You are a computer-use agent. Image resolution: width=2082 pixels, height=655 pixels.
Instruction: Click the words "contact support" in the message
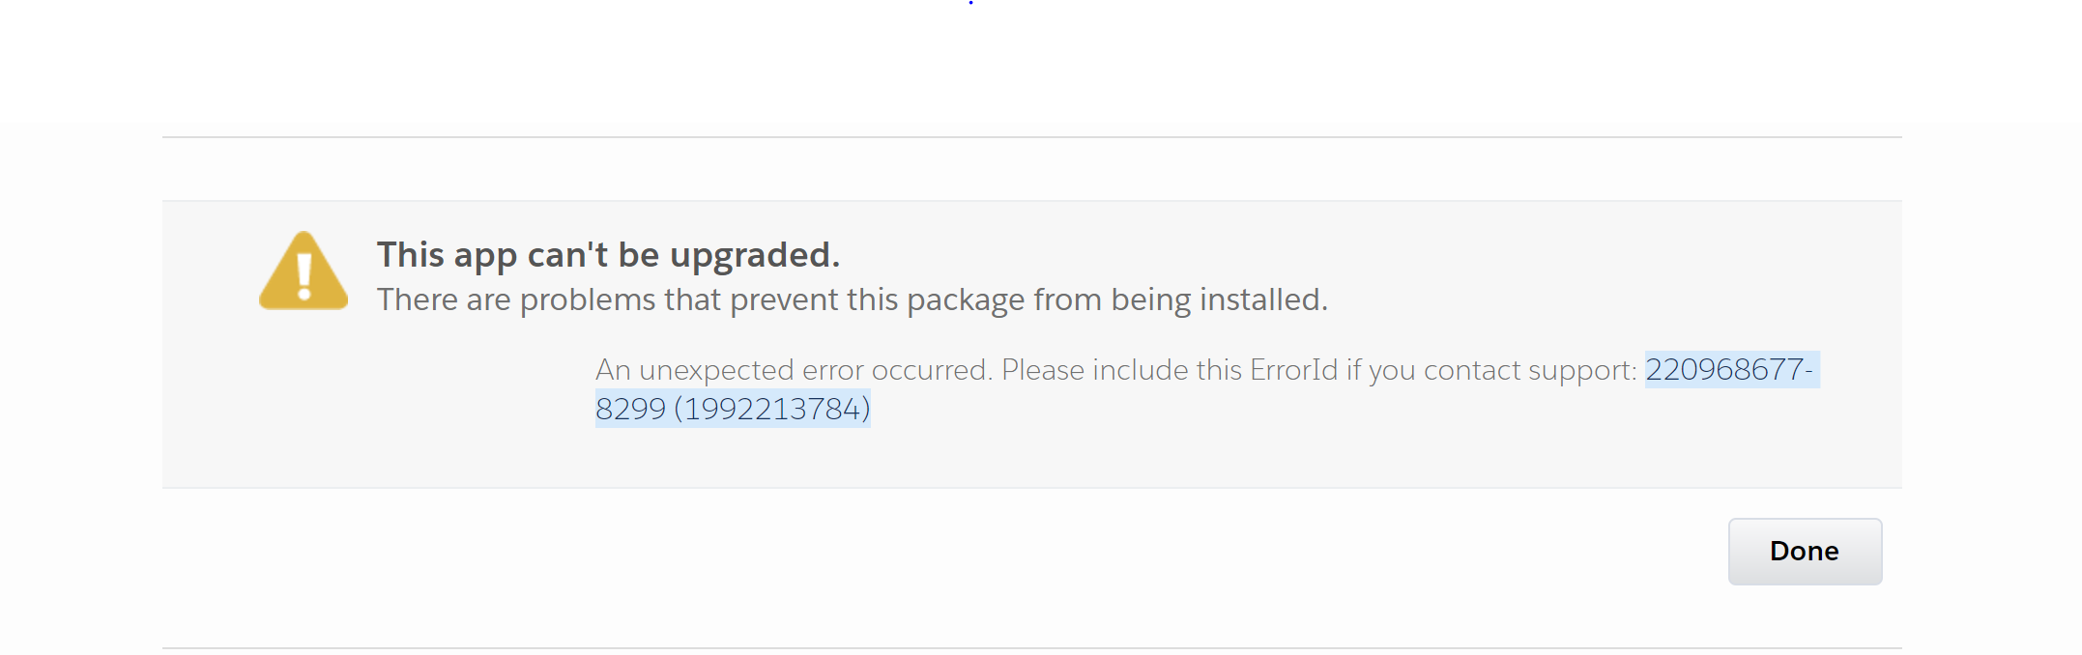[x=1528, y=370]
